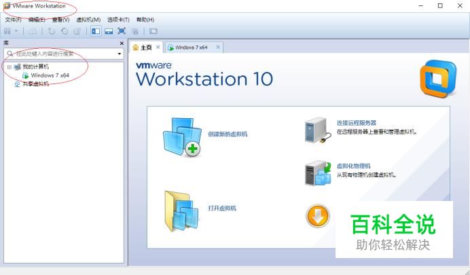Image resolution: width=470 pixels, height=275 pixels.
Task: Select 我的计算机 in the library tree
Action: tap(36, 67)
